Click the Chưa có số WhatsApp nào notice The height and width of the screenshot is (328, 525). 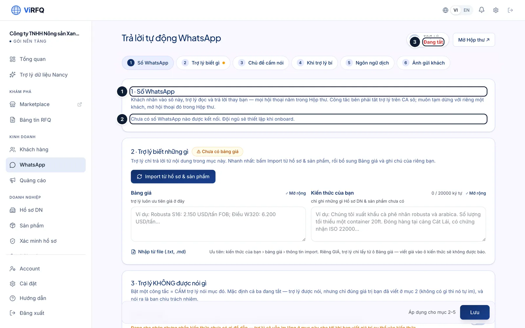click(213, 119)
